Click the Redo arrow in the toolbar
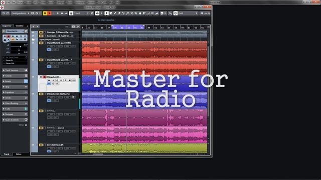The height and width of the screenshot is (180, 321). (x=8, y=13)
